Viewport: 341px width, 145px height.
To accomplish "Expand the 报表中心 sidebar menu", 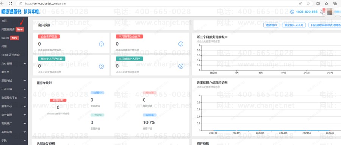I will pyautogui.click(x=14, y=106).
